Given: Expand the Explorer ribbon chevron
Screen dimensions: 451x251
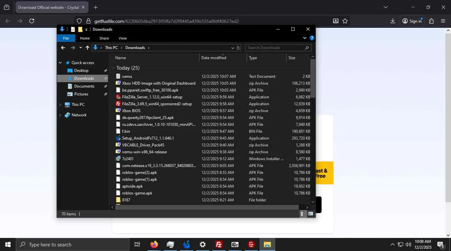Looking at the screenshot, I should (x=305, y=38).
